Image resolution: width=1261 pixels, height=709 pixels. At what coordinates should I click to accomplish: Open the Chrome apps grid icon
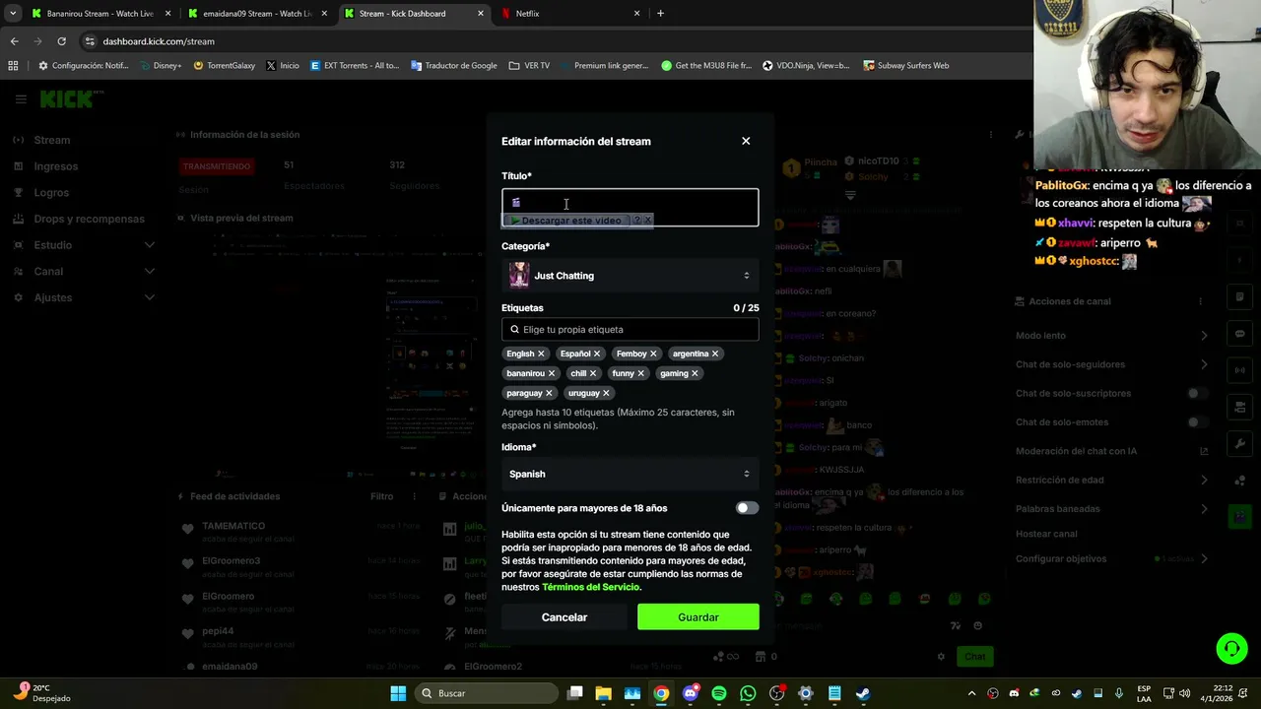tap(13, 66)
